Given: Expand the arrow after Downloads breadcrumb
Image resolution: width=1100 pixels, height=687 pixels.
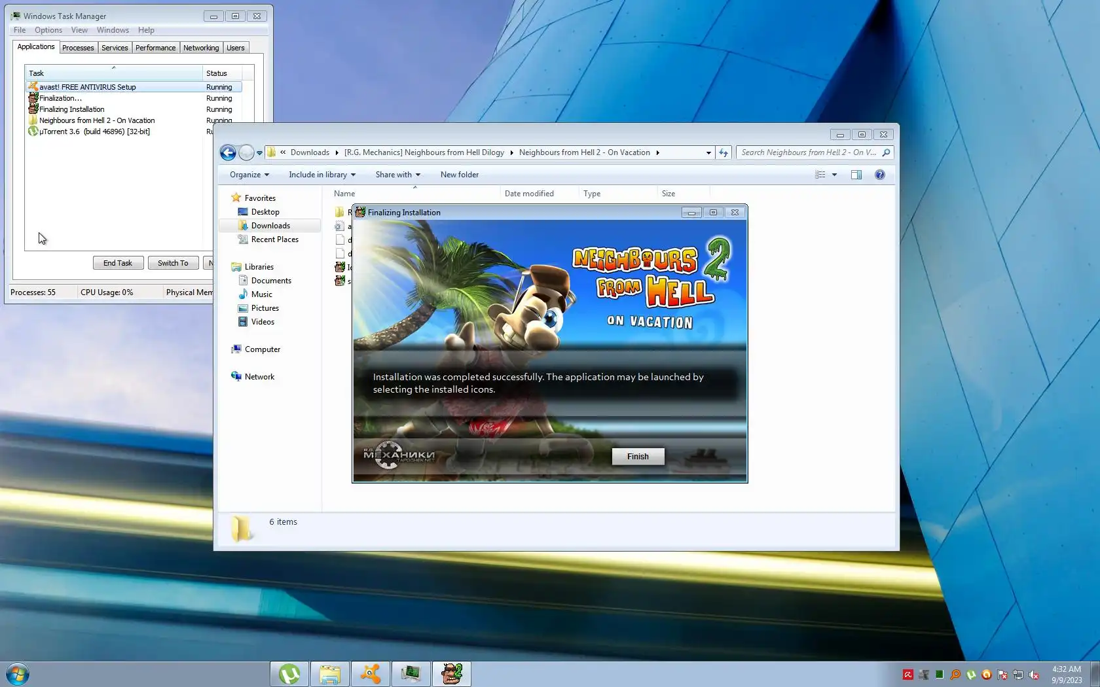Looking at the screenshot, I should pos(337,152).
